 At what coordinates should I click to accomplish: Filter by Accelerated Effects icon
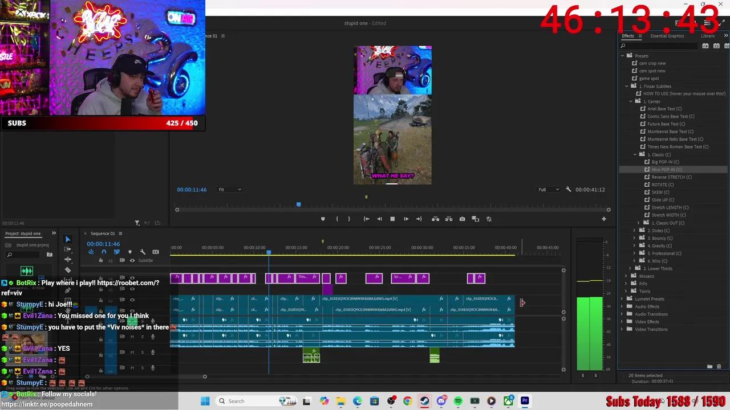click(705, 46)
